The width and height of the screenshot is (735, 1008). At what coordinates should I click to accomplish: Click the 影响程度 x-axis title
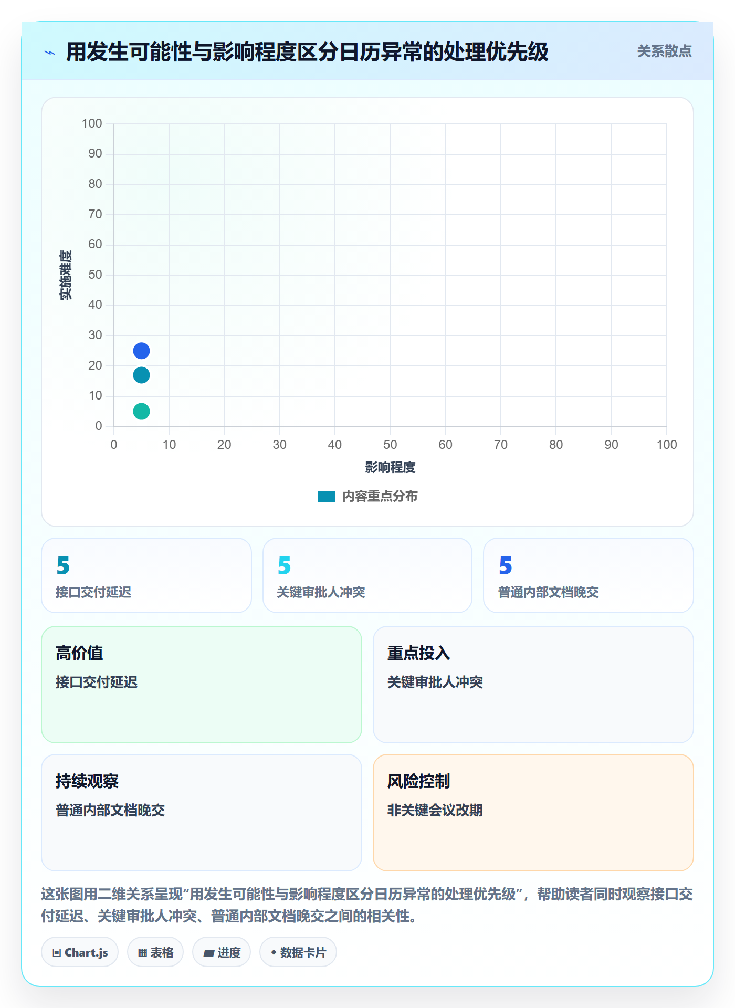(390, 467)
